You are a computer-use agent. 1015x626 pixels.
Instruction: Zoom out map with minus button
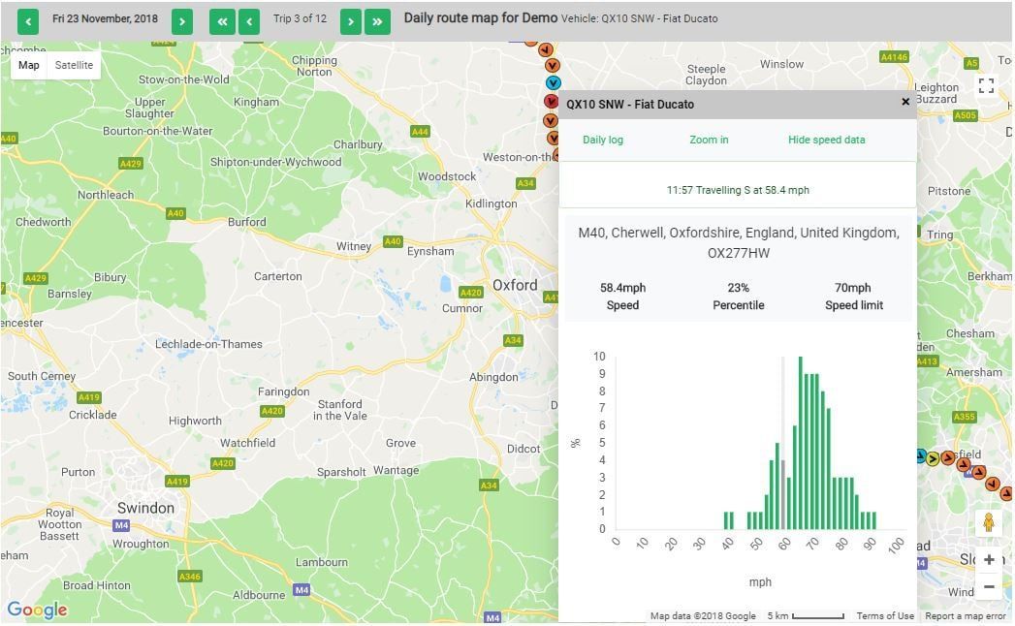(x=988, y=586)
